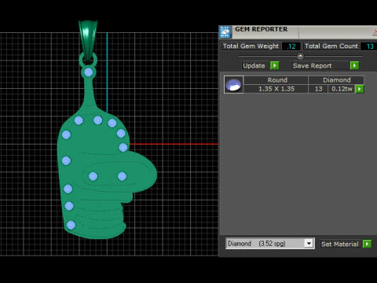Collapse panel with the small up-arrow handle
The height and width of the screenshot is (283, 377).
300,56
